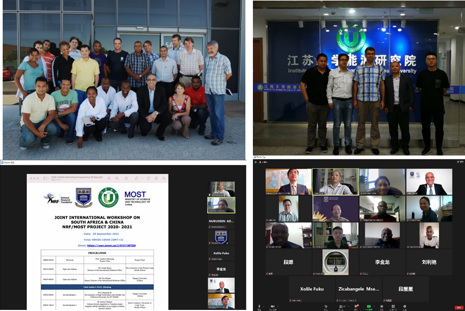This screenshot has width=465, height=311.
Task: Select the highlighted speaker thumbnail in the side strip
Action: 221,205
